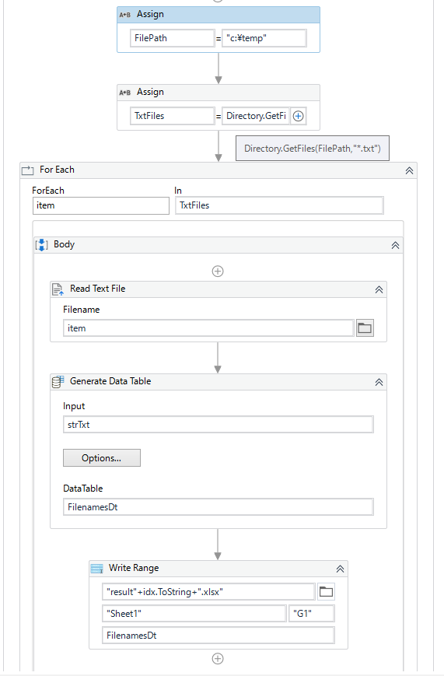
Task: Click the Write Range activity icon
Action: coord(96,569)
